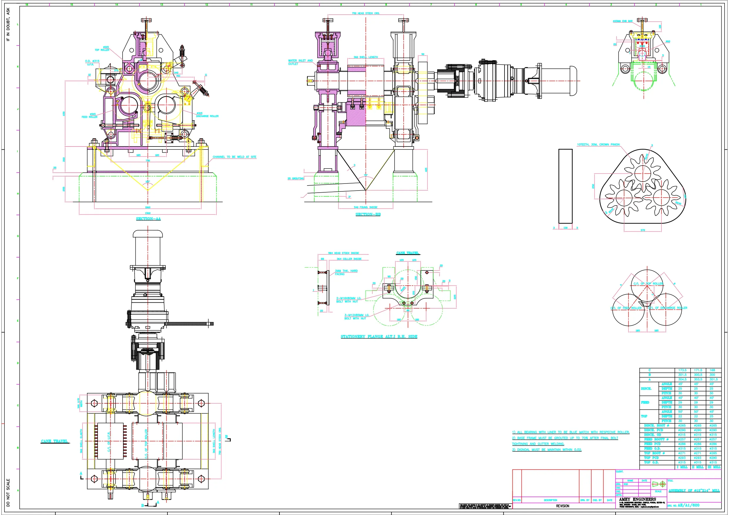Select the IF IN DOUBT, ASK margin text

click(8, 24)
